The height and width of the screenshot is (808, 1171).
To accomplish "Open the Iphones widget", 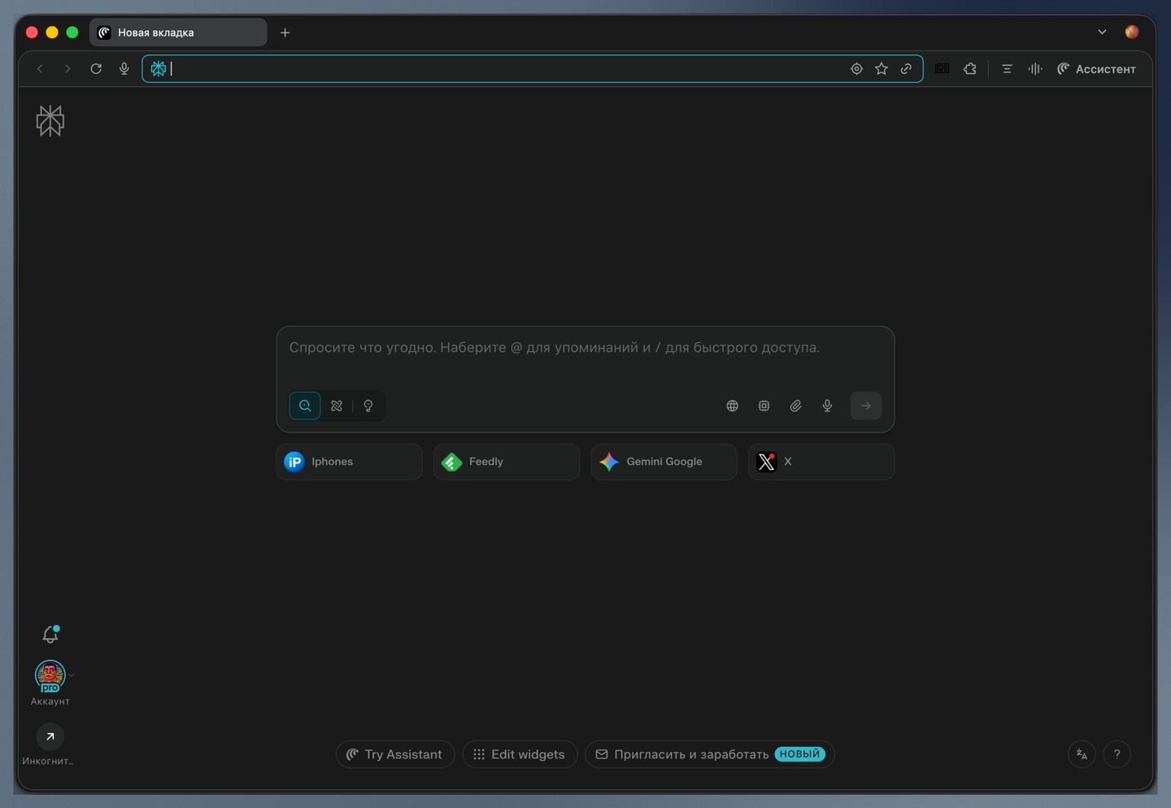I will (x=350, y=462).
